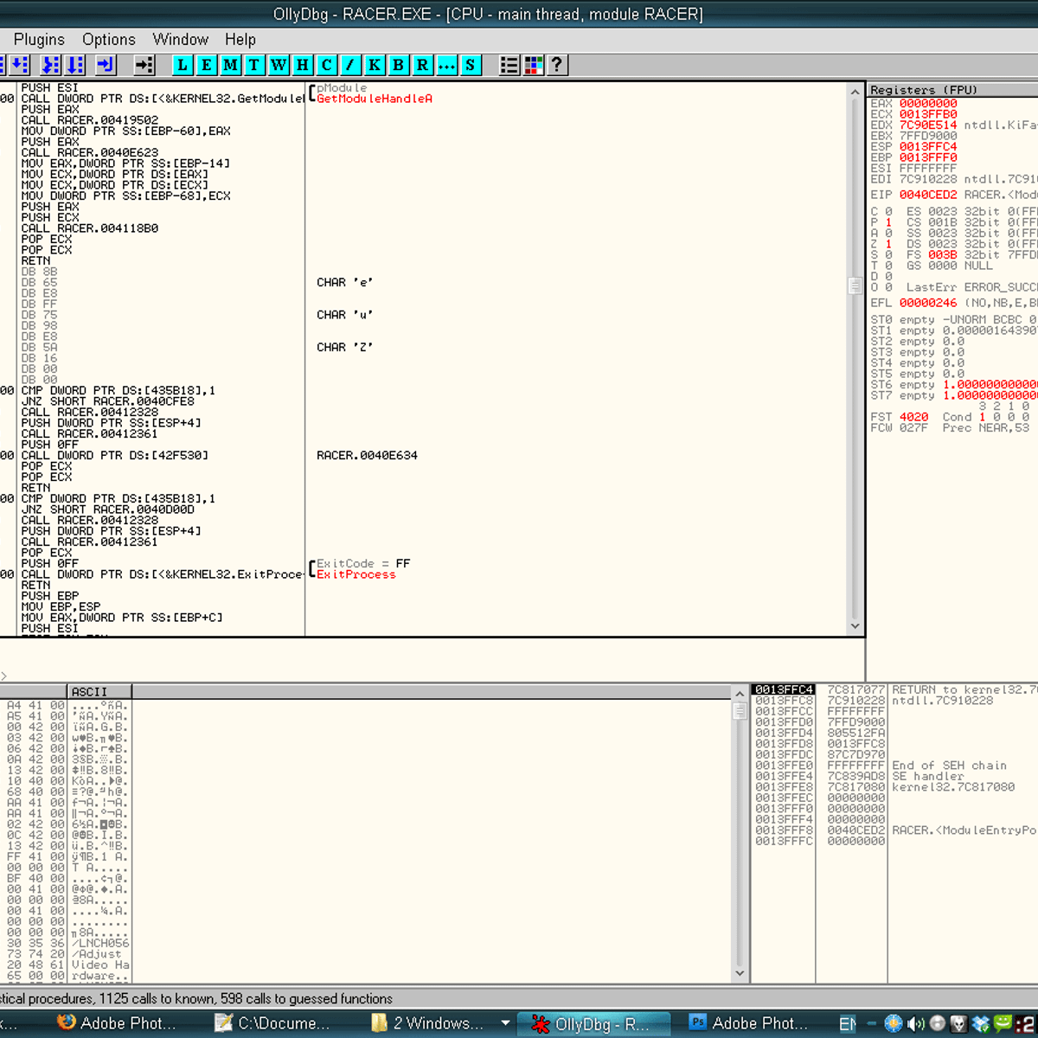The height and width of the screenshot is (1038, 1038).
Task: Open the Plugins menu
Action: [x=39, y=39]
